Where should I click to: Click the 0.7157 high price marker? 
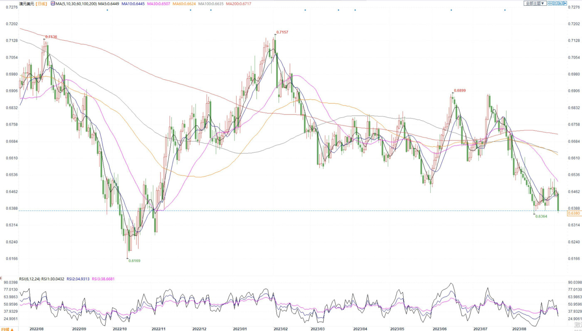282,32
